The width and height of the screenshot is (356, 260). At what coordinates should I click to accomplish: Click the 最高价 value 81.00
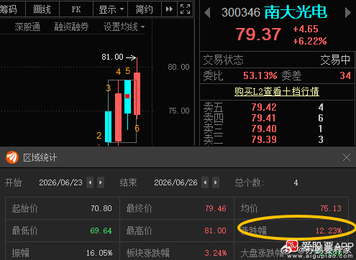(215, 231)
